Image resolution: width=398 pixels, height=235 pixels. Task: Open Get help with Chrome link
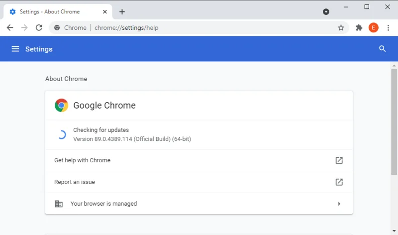coord(199,160)
